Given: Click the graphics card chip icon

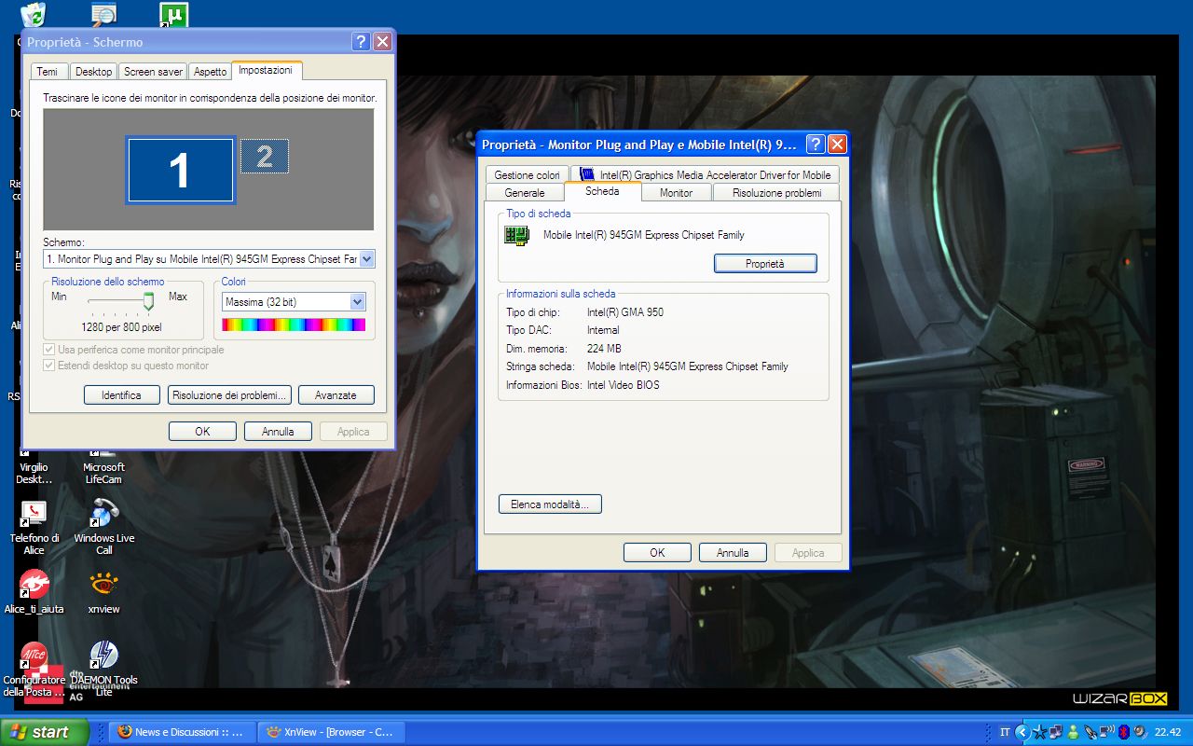Looking at the screenshot, I should 516,235.
